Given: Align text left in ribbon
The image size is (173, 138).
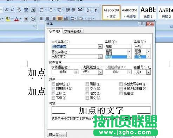Looking at the screenshot, I should click(42, 18).
